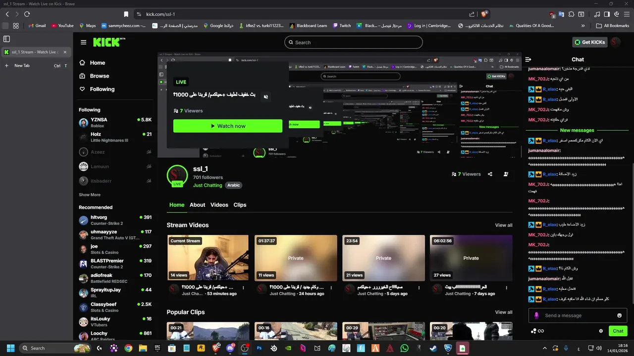Click the Arabic language tag
The width and height of the screenshot is (634, 356).
point(234,185)
